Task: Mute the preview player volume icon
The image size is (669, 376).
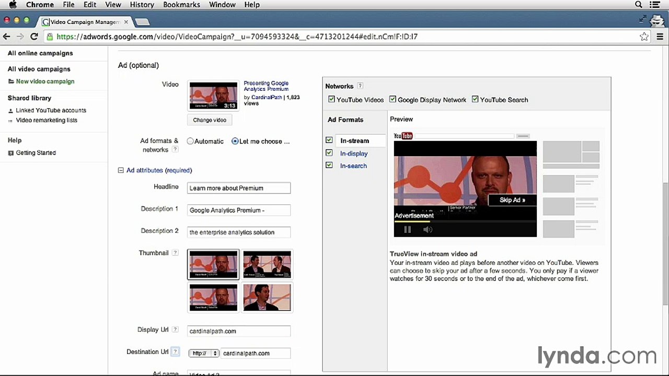Action: point(428,229)
